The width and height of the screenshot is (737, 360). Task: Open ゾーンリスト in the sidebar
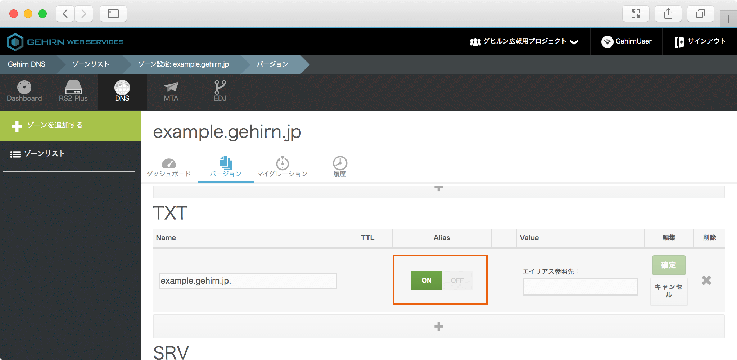[44, 154]
